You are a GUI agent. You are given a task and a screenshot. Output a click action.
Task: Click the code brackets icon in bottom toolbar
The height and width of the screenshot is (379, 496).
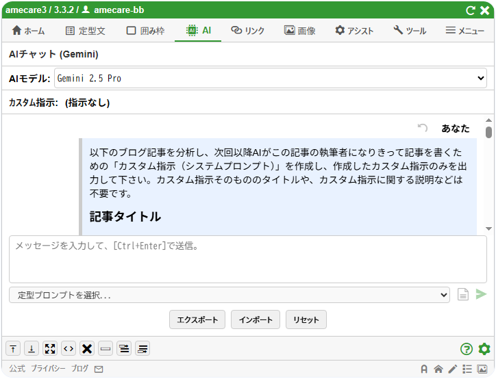tap(69, 349)
